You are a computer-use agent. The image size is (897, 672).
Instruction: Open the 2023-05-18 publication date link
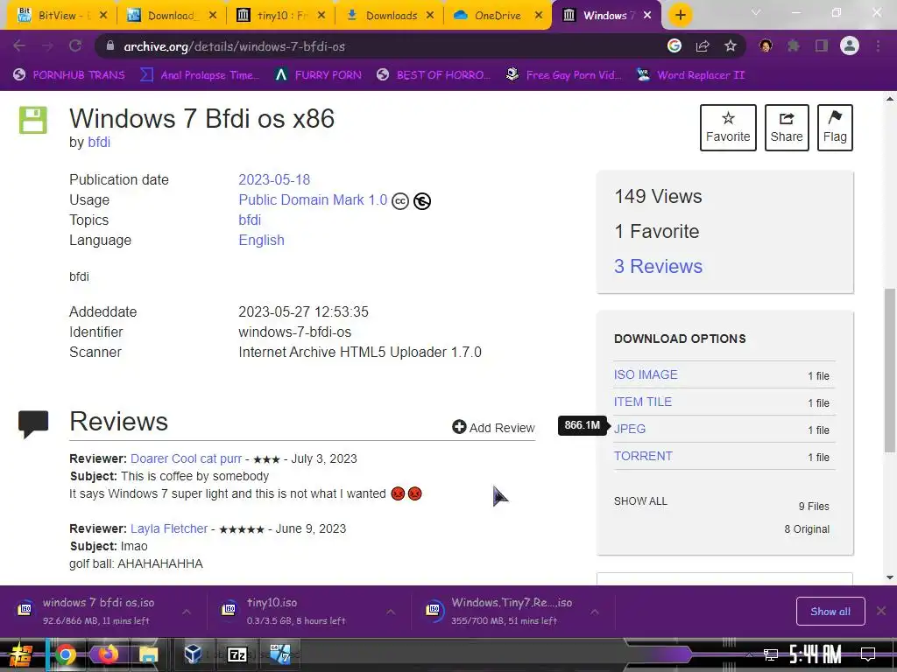click(x=274, y=180)
